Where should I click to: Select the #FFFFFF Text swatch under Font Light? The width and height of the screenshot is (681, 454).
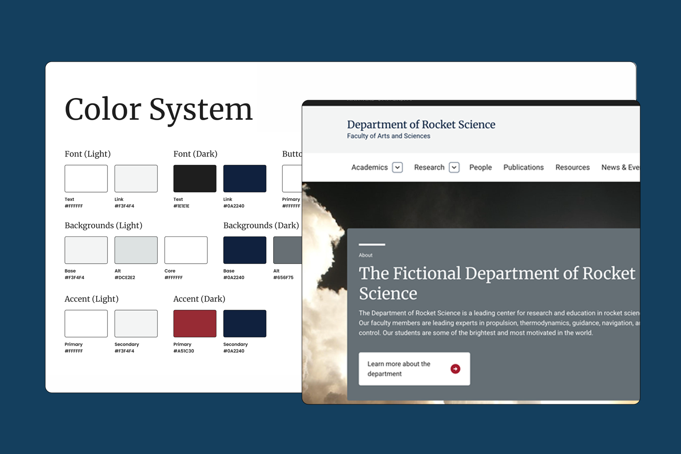(86, 178)
